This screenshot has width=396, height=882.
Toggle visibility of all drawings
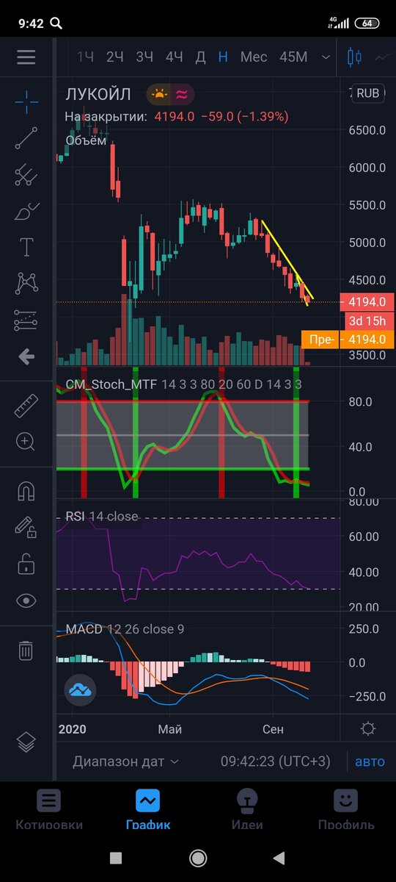[26, 600]
